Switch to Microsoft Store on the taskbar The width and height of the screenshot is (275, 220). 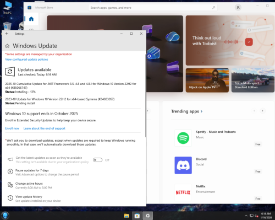[x=137, y=216]
